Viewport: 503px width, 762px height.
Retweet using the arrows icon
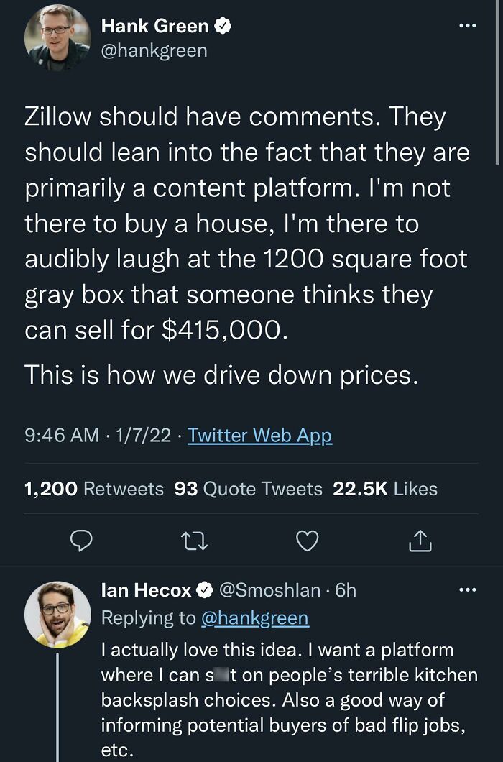point(195,540)
